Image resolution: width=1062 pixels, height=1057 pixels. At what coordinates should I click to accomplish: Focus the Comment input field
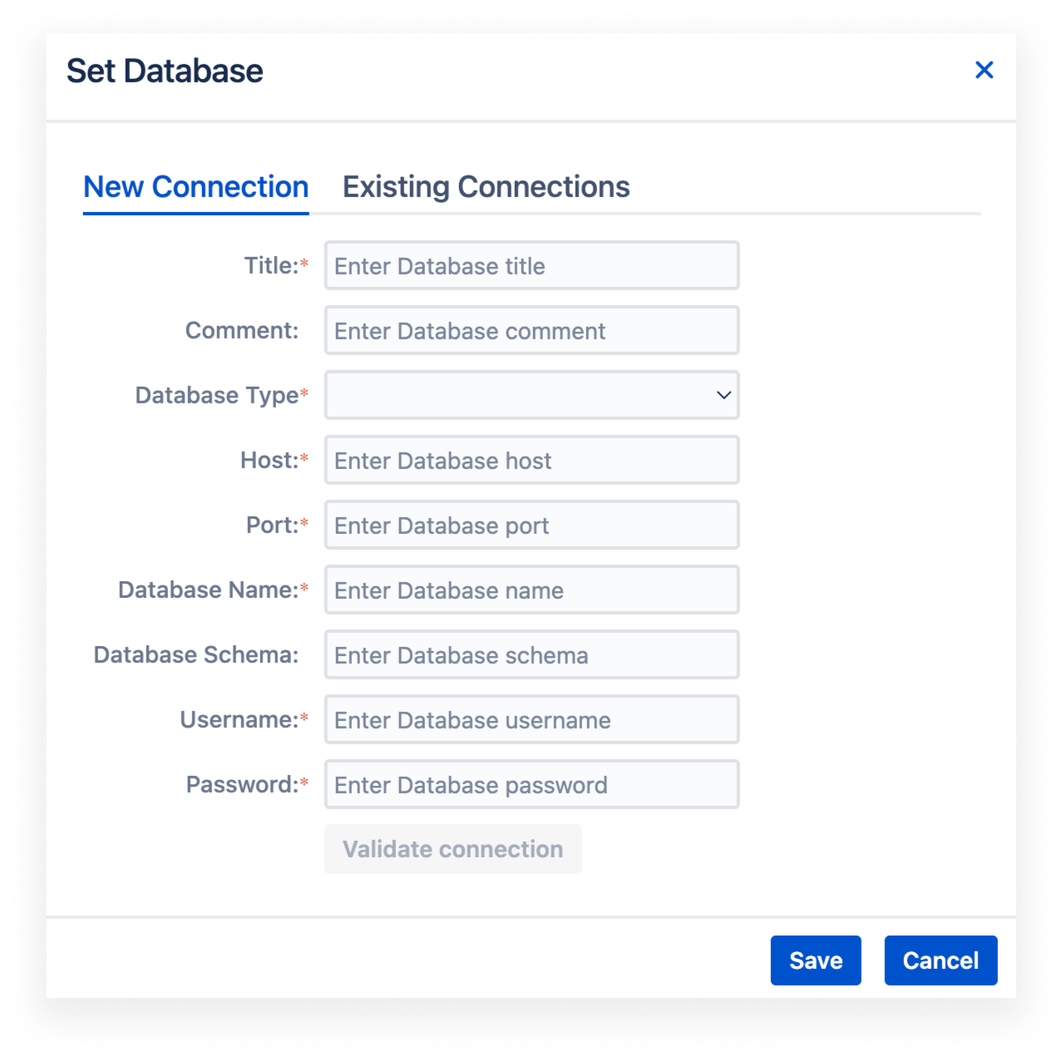[x=531, y=330]
